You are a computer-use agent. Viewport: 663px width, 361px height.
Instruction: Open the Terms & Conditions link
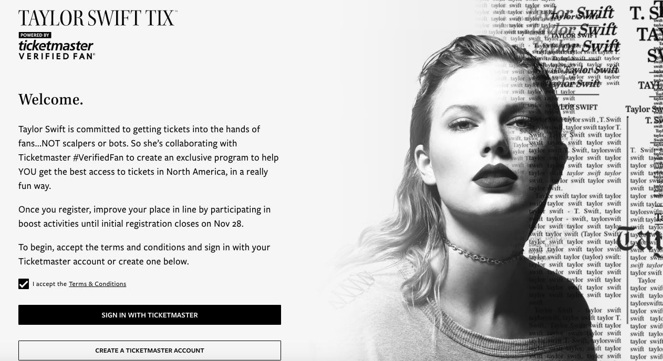pyautogui.click(x=97, y=284)
